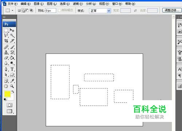Open the Clone Source panel icon
Image resolution: width=182 pixels, height=131 pixels.
[x=179, y=59]
